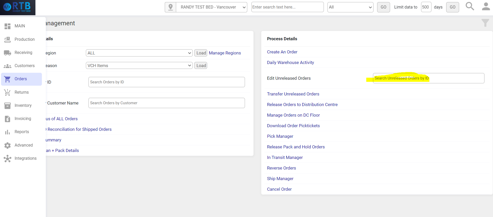Image resolution: width=493 pixels, height=217 pixels.
Task: Click the Search Unreleased Orders by ID field
Action: click(x=428, y=78)
